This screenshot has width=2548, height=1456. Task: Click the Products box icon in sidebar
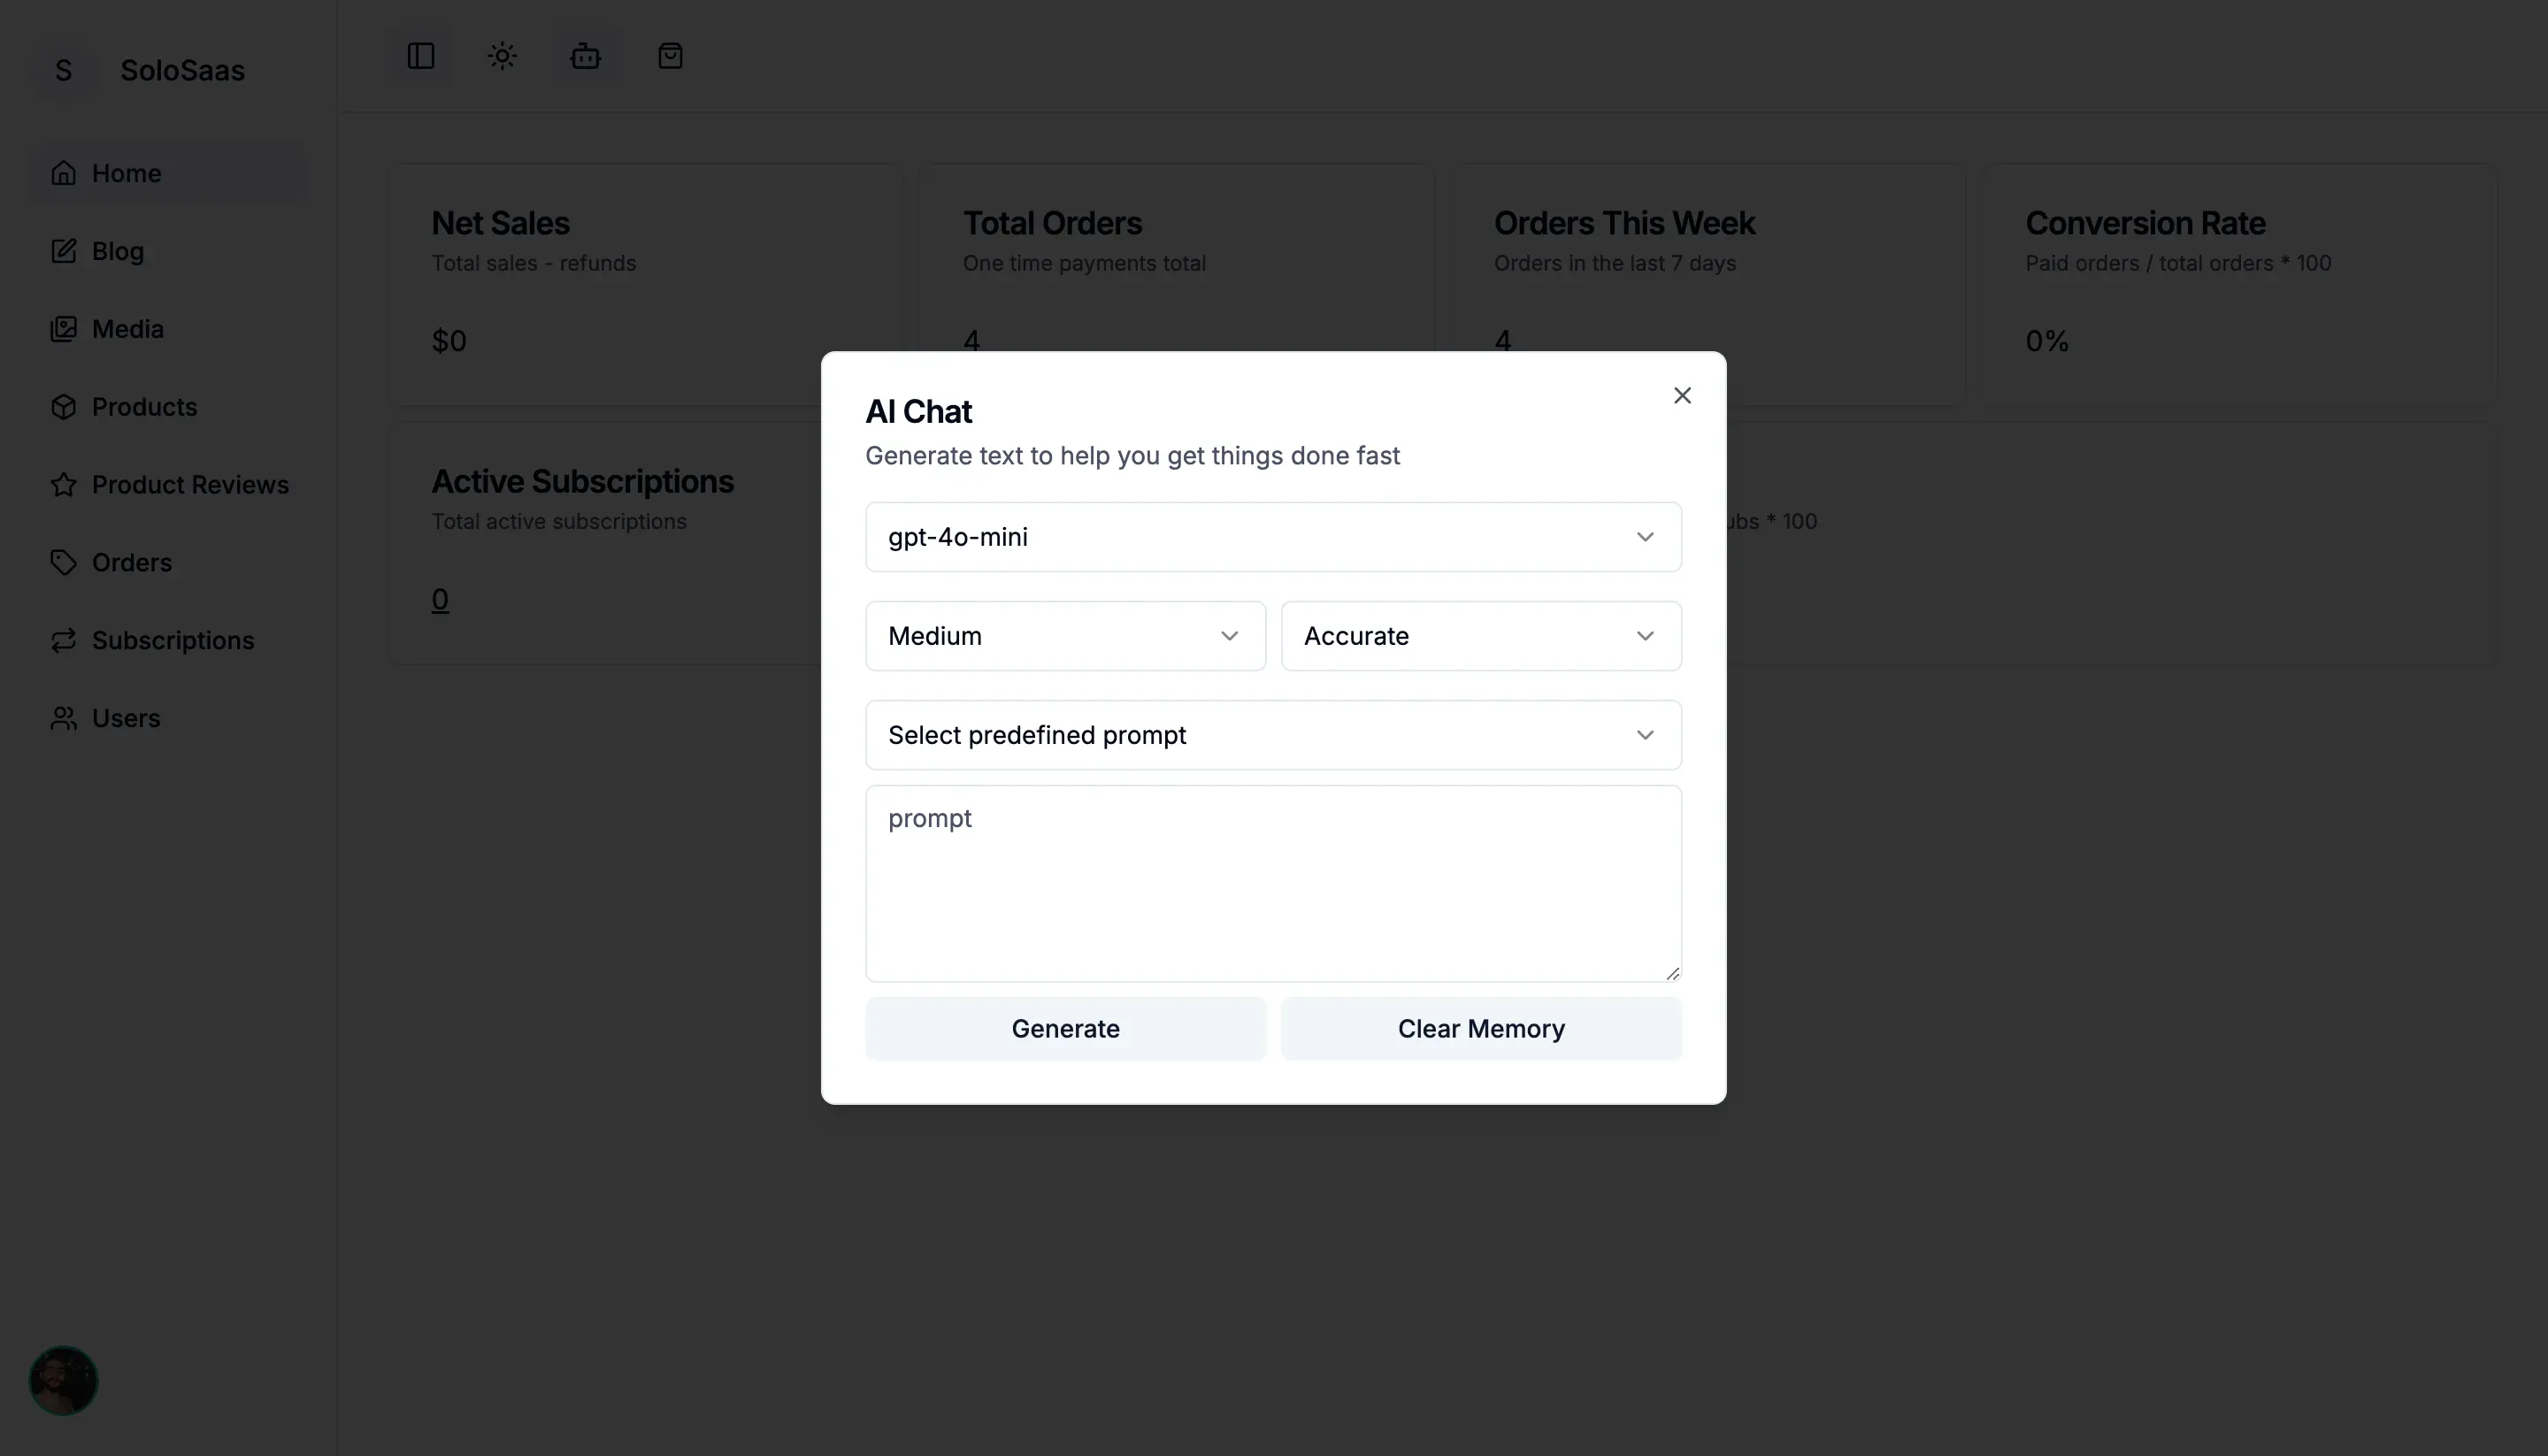pyautogui.click(x=64, y=407)
